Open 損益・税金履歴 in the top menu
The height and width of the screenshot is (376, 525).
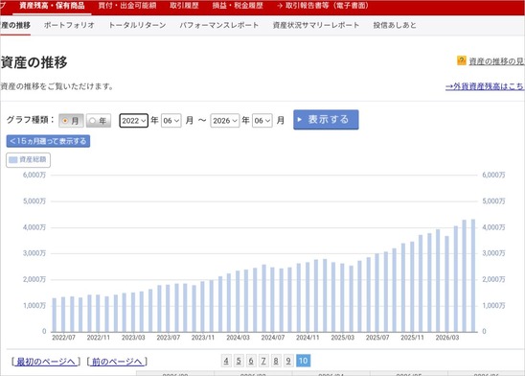pyautogui.click(x=238, y=6)
